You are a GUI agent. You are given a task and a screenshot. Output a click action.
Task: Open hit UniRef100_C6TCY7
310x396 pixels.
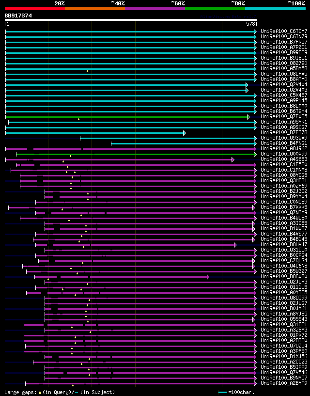tap(284, 32)
